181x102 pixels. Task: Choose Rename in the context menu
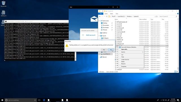(x=131, y=64)
